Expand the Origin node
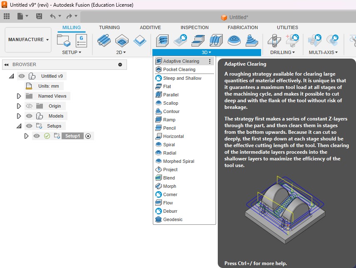Screen dimensions: 356x268 [19, 106]
